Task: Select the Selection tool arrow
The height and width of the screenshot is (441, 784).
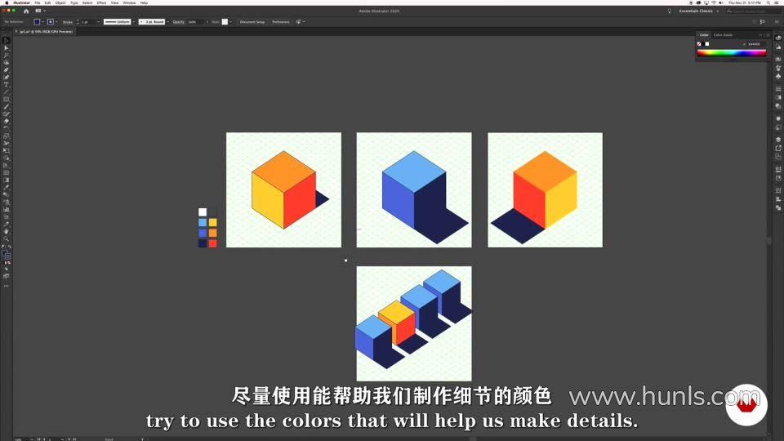Action: tap(6, 41)
